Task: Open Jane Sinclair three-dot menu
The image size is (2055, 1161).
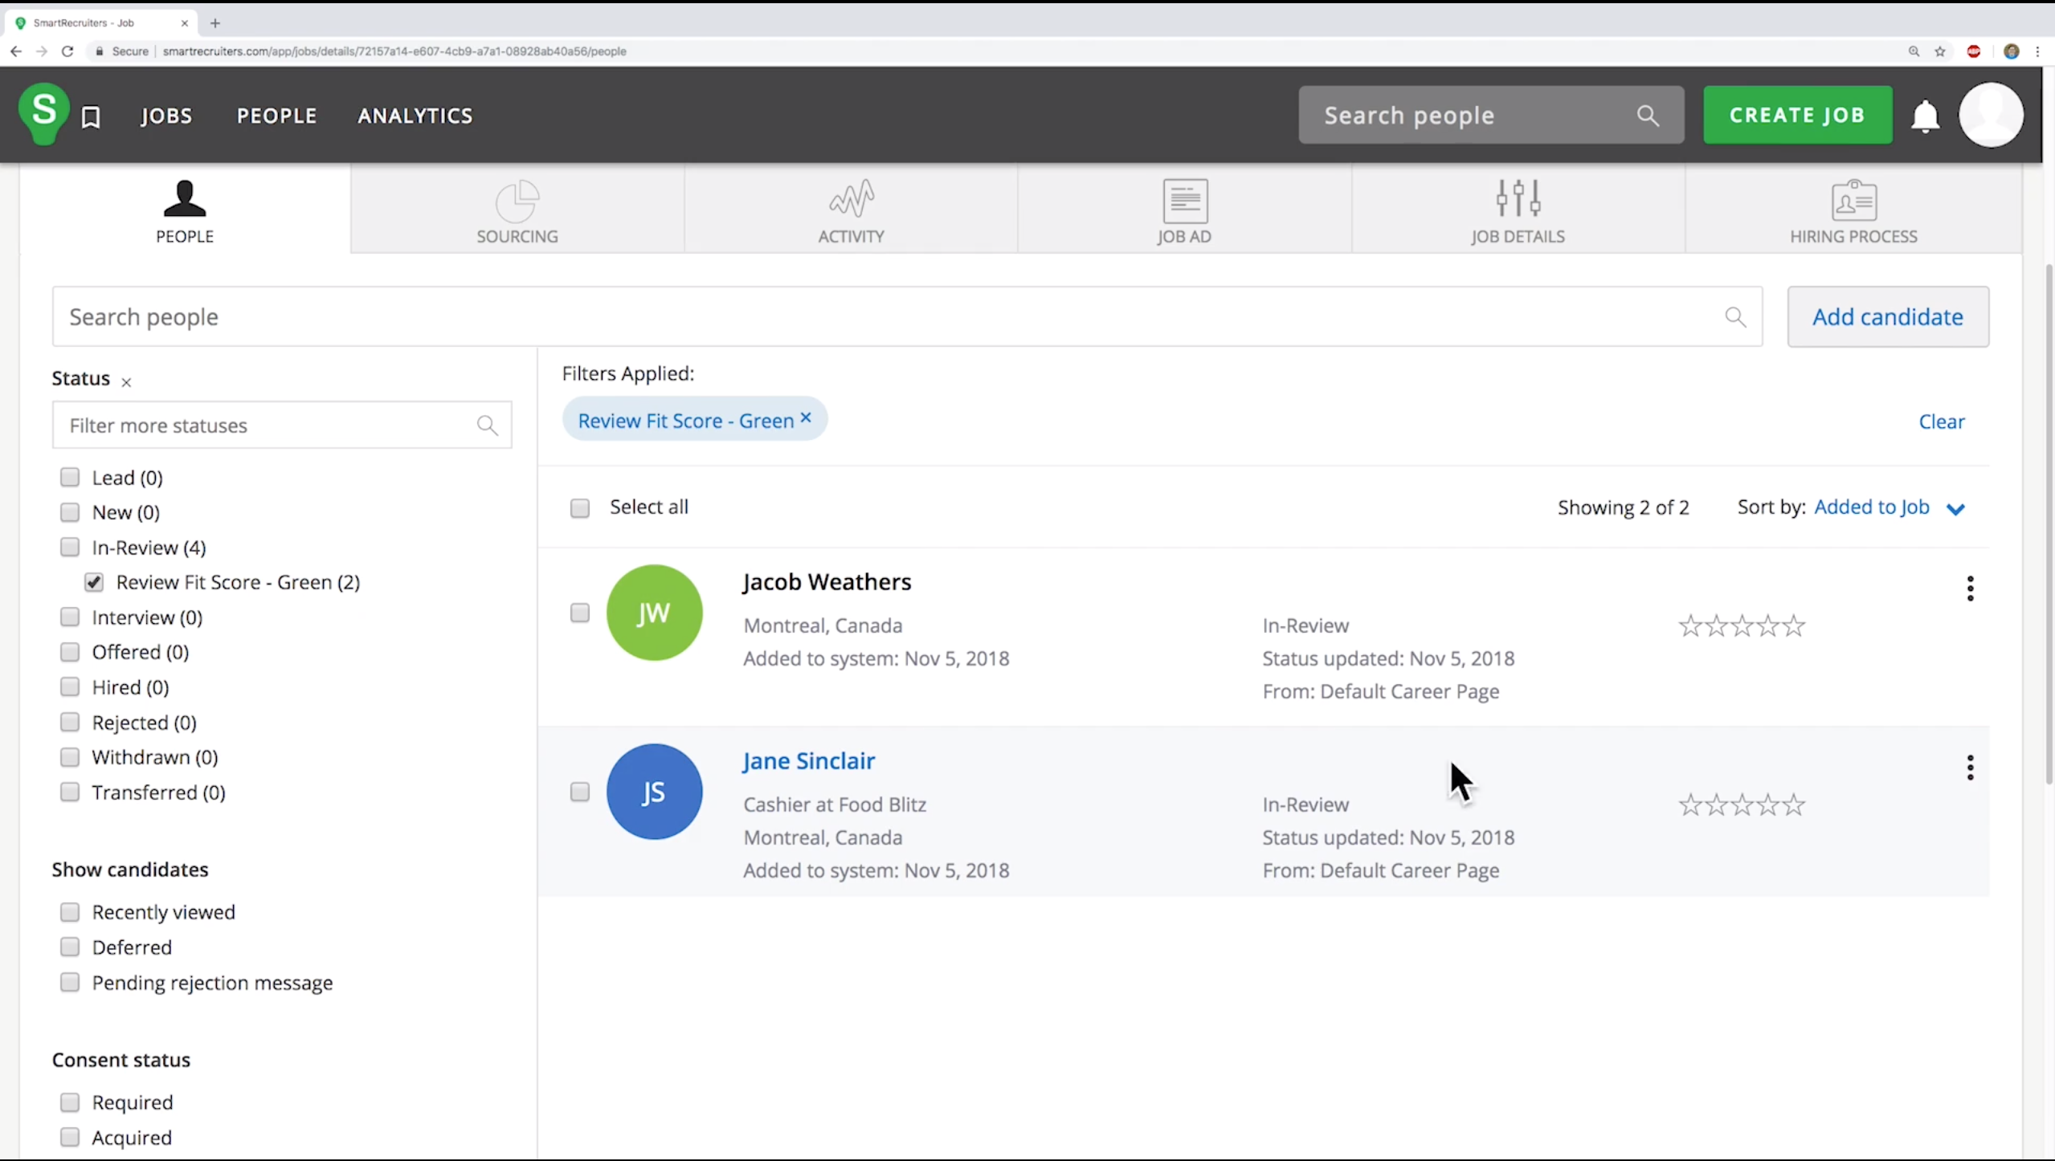Action: coord(1970,768)
